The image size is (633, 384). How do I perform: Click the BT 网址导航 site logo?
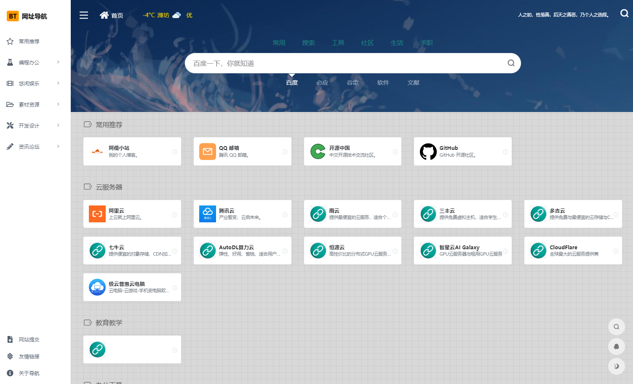(27, 16)
